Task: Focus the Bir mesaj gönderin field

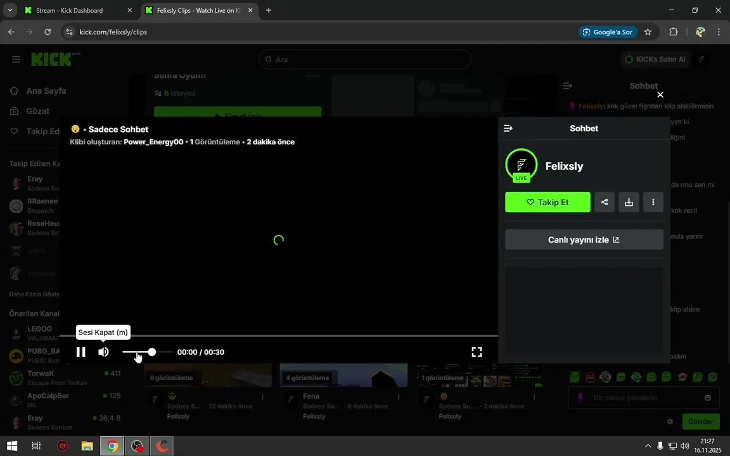Action: pos(643,398)
